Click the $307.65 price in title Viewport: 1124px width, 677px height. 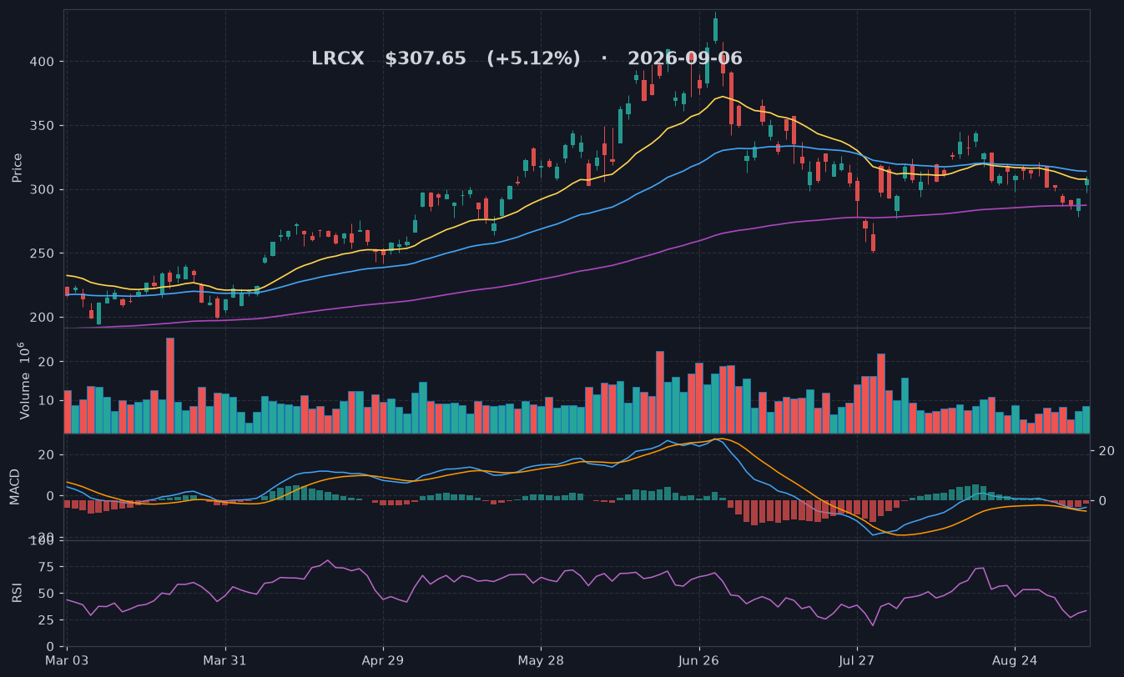click(x=426, y=59)
